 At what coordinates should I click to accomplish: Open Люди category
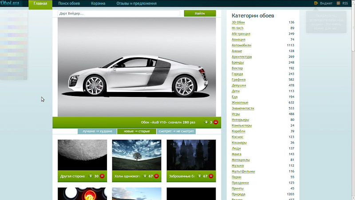click(236, 148)
